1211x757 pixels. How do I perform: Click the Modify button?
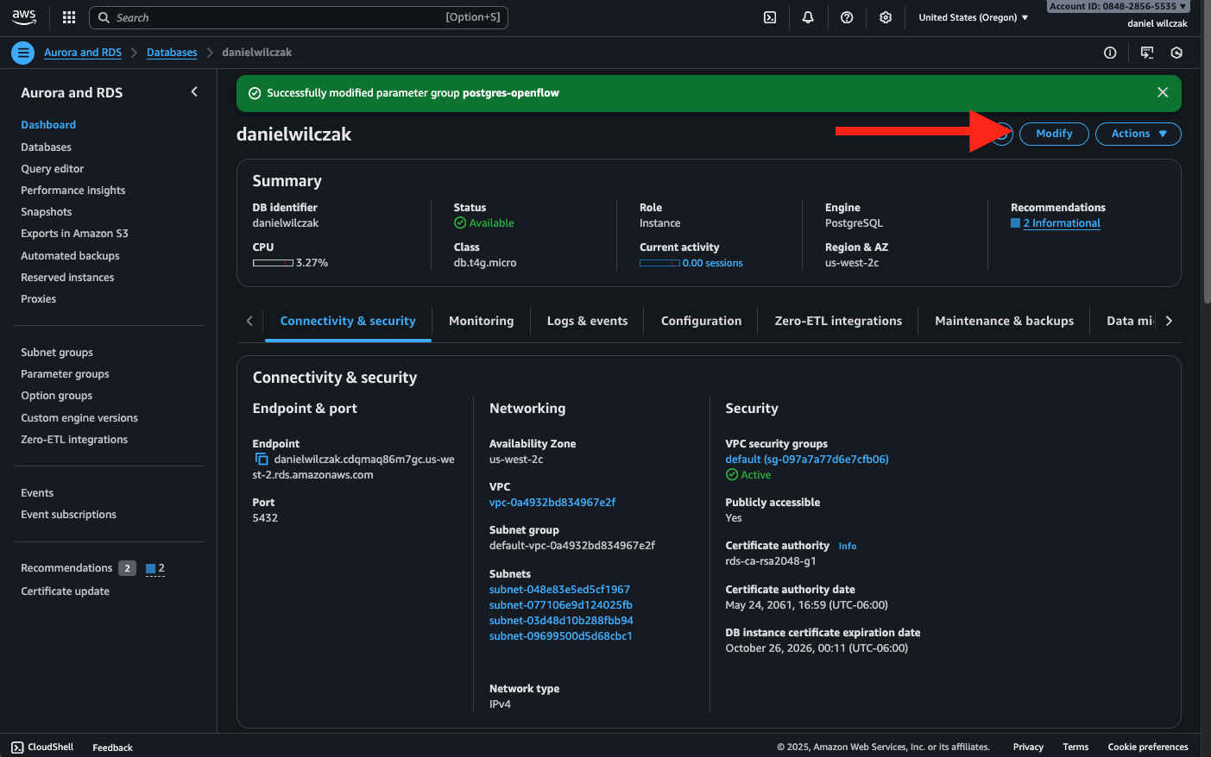coord(1054,134)
